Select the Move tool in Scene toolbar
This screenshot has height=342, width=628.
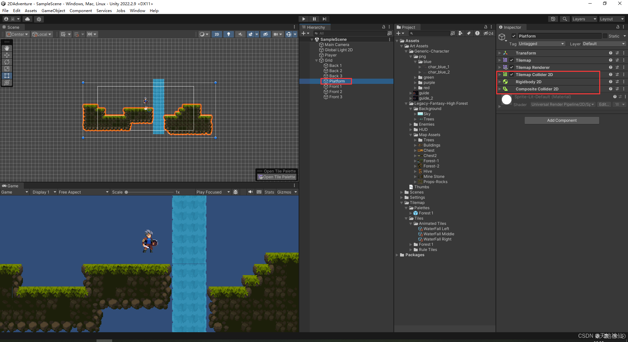[x=7, y=55]
